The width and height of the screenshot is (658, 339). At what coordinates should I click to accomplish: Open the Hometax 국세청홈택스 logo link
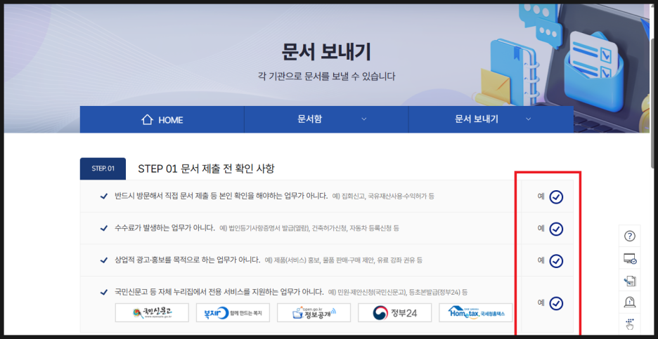tap(475, 313)
